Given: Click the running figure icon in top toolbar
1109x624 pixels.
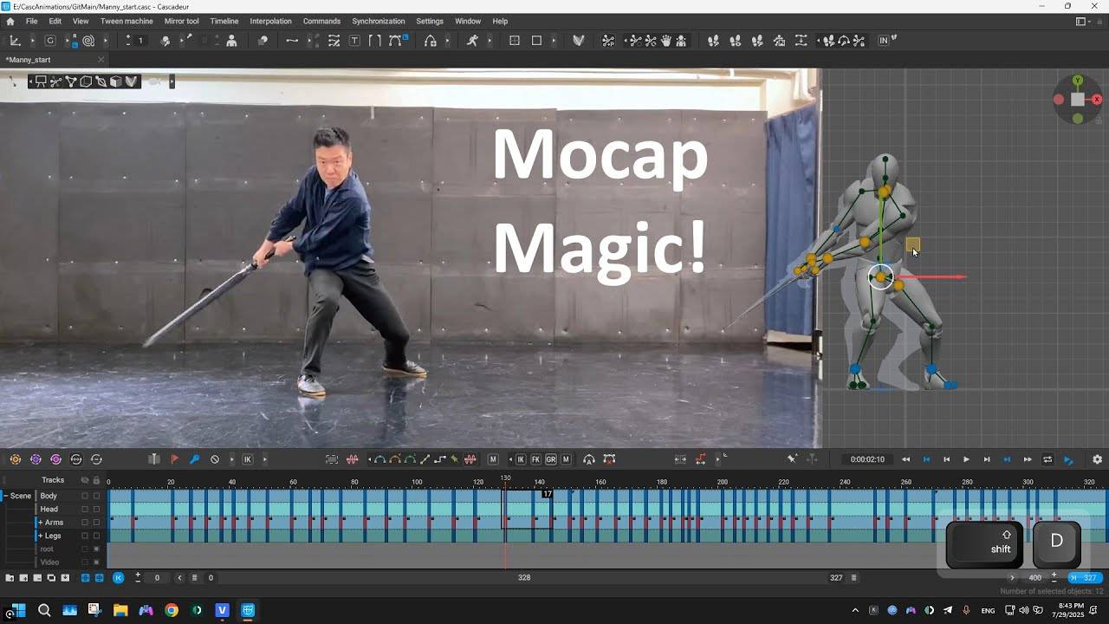Looking at the screenshot, I should 472,41.
